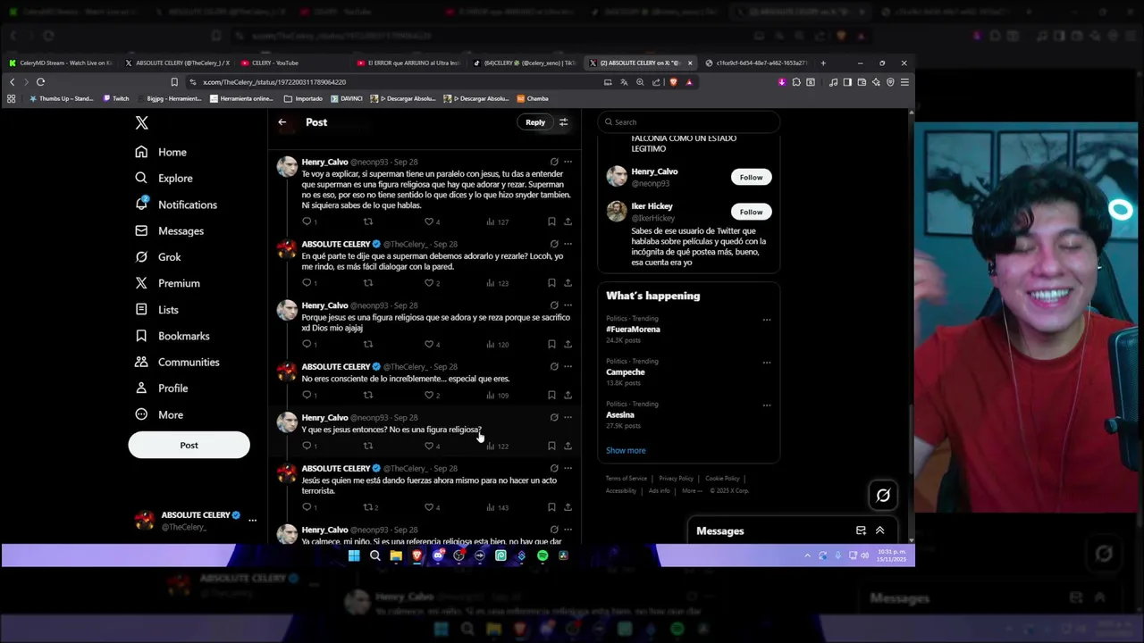Share the 'En qué parte te dije' reply
The height and width of the screenshot is (643, 1144).
pyautogui.click(x=568, y=283)
